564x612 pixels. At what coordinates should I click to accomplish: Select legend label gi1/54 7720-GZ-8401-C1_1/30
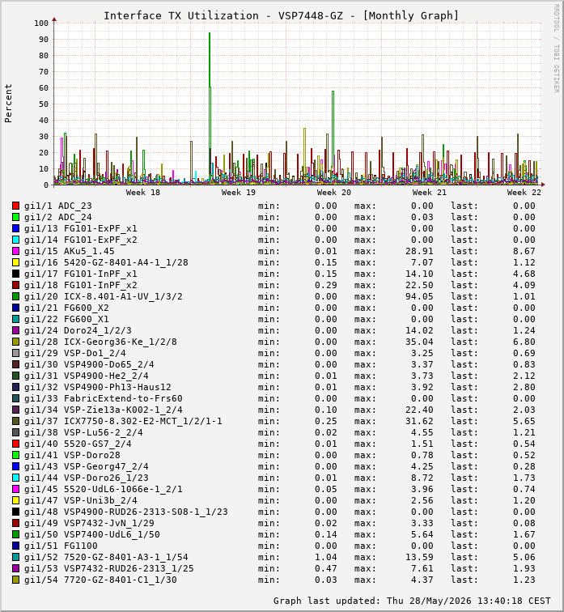click(x=100, y=580)
